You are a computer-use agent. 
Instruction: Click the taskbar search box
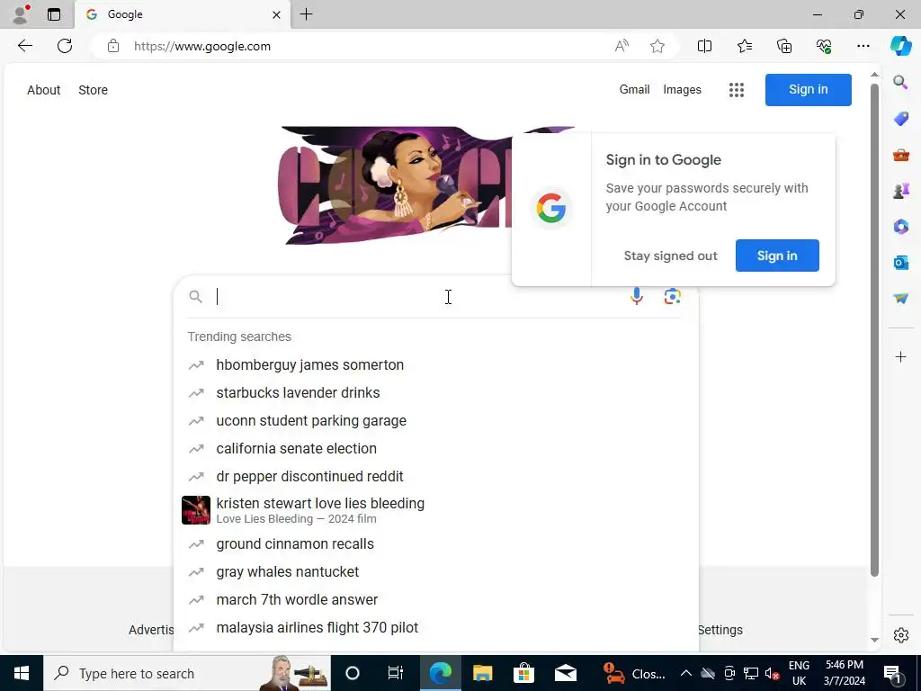[x=187, y=673]
